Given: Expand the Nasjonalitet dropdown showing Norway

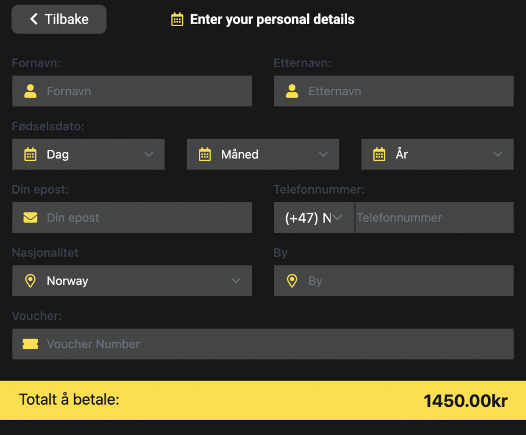Looking at the screenshot, I should [132, 281].
